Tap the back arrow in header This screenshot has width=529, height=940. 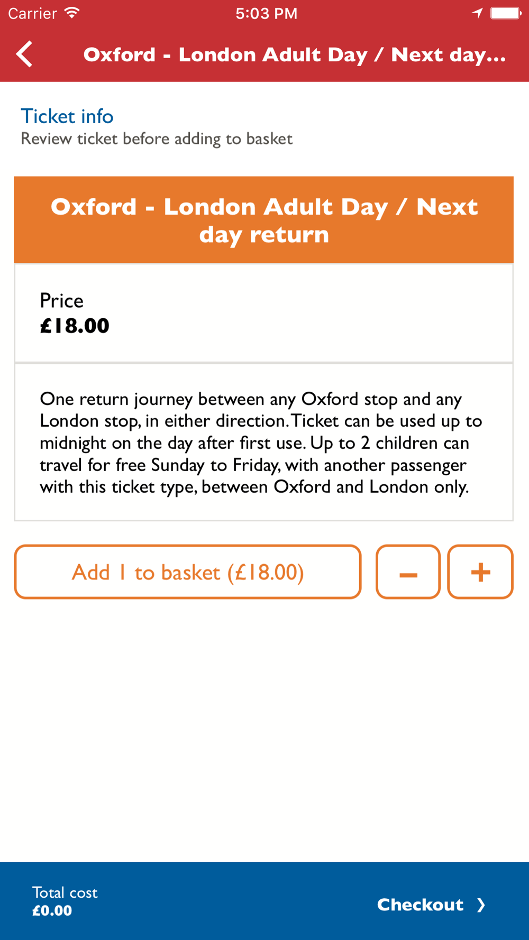click(24, 54)
